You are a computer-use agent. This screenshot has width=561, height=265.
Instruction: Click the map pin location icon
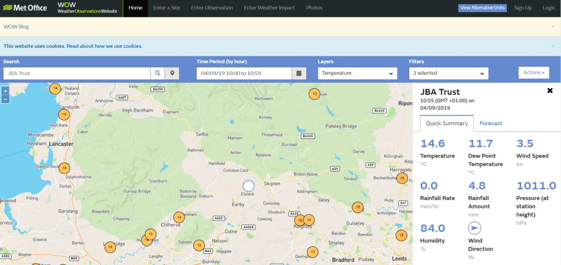[x=172, y=73]
